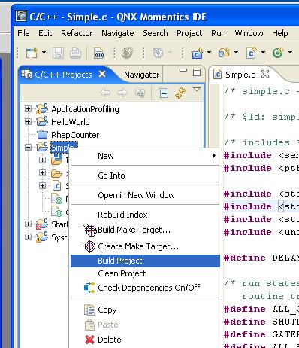The height and width of the screenshot is (348, 299).
Task: Click the Back arrow in Projects view
Action: coord(105,93)
